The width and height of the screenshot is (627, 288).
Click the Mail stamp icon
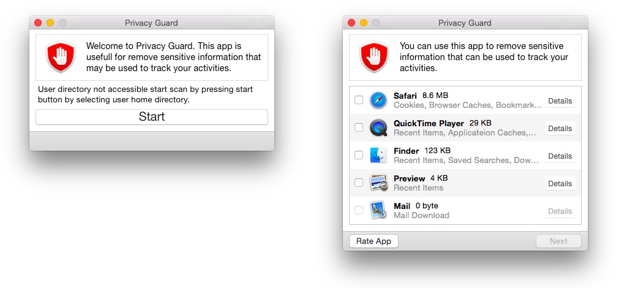(378, 210)
